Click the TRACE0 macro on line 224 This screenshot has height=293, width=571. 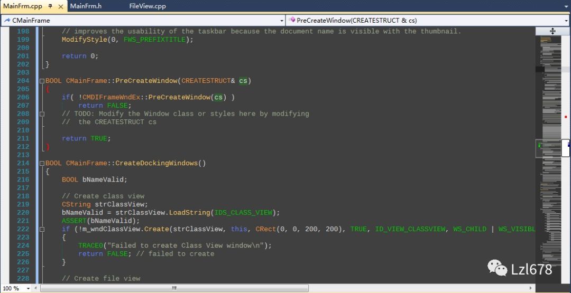click(91, 245)
